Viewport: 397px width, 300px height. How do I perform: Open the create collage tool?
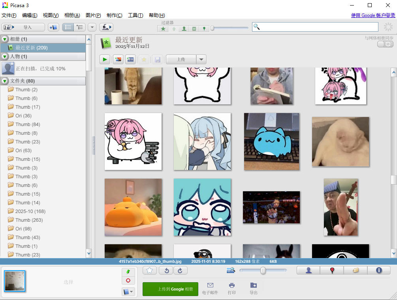pos(117,59)
